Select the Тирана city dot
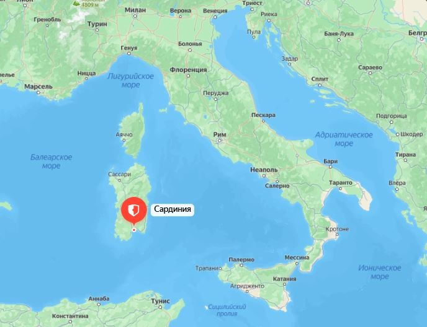This screenshot has width=427, height=327. tap(405, 160)
